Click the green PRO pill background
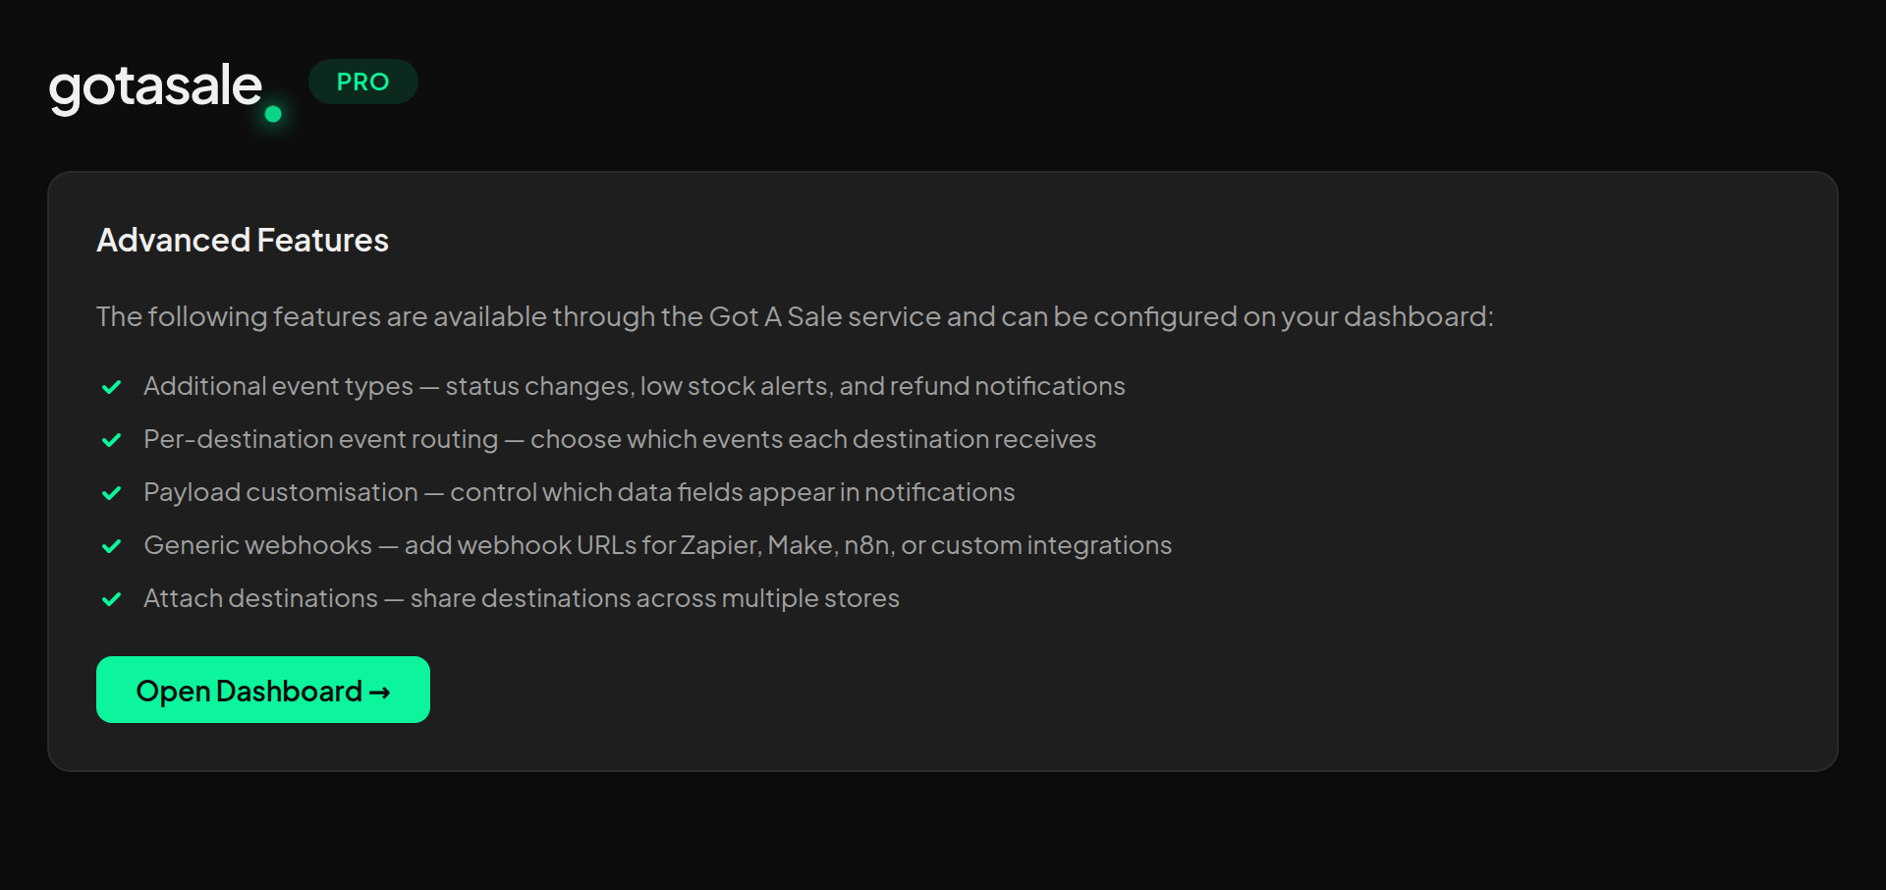The width and height of the screenshot is (1886, 890). click(362, 82)
